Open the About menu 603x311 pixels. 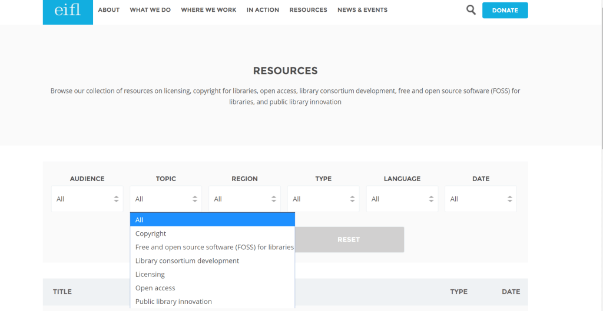click(109, 10)
